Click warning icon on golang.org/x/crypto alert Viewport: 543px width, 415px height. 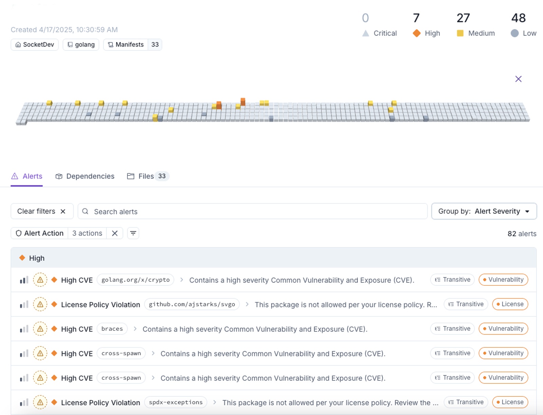pos(40,280)
